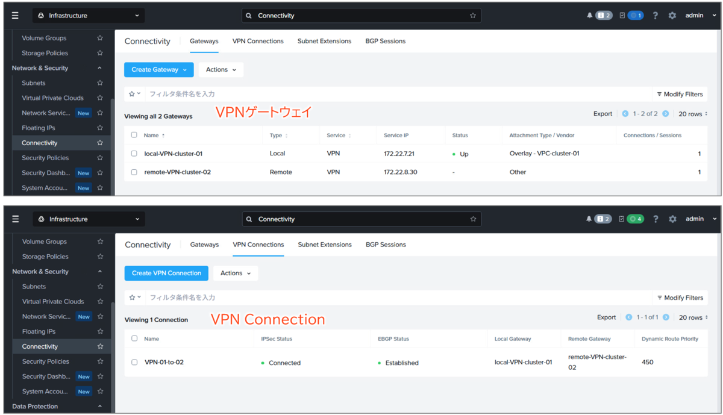Switch to BGP Sessions tab on the Gateways page

tap(385, 41)
